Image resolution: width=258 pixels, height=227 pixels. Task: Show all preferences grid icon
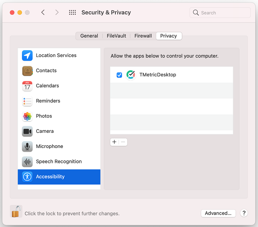tap(73, 12)
